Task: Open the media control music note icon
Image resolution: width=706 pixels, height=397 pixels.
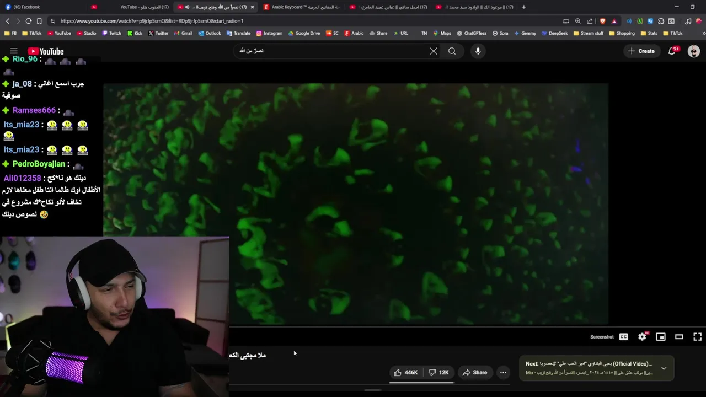Action: coord(688,21)
